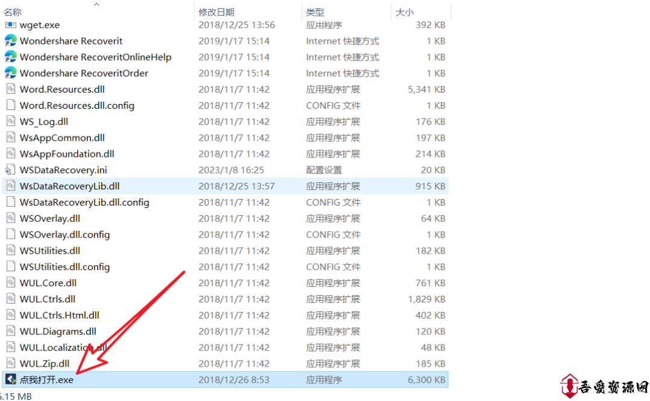Viewport: 650px width, 401px height.
Task: Click the WUL.Ctrls.Html.dll file icon
Action: pos(11,315)
